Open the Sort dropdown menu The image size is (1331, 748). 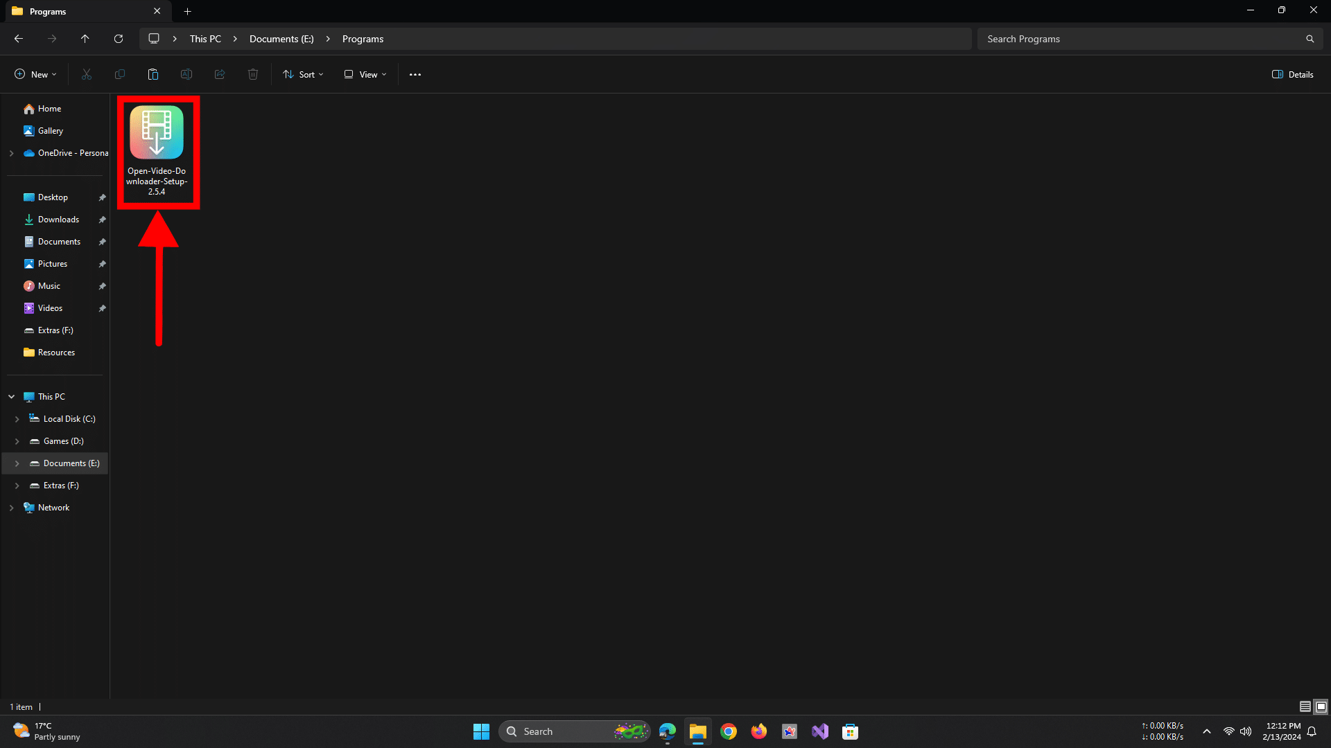tap(303, 74)
